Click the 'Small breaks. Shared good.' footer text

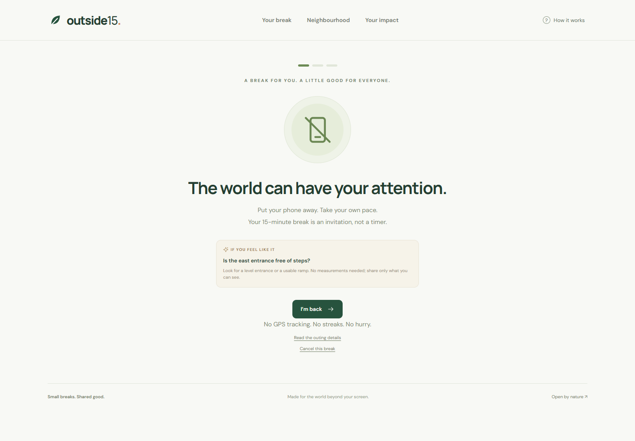[76, 397]
